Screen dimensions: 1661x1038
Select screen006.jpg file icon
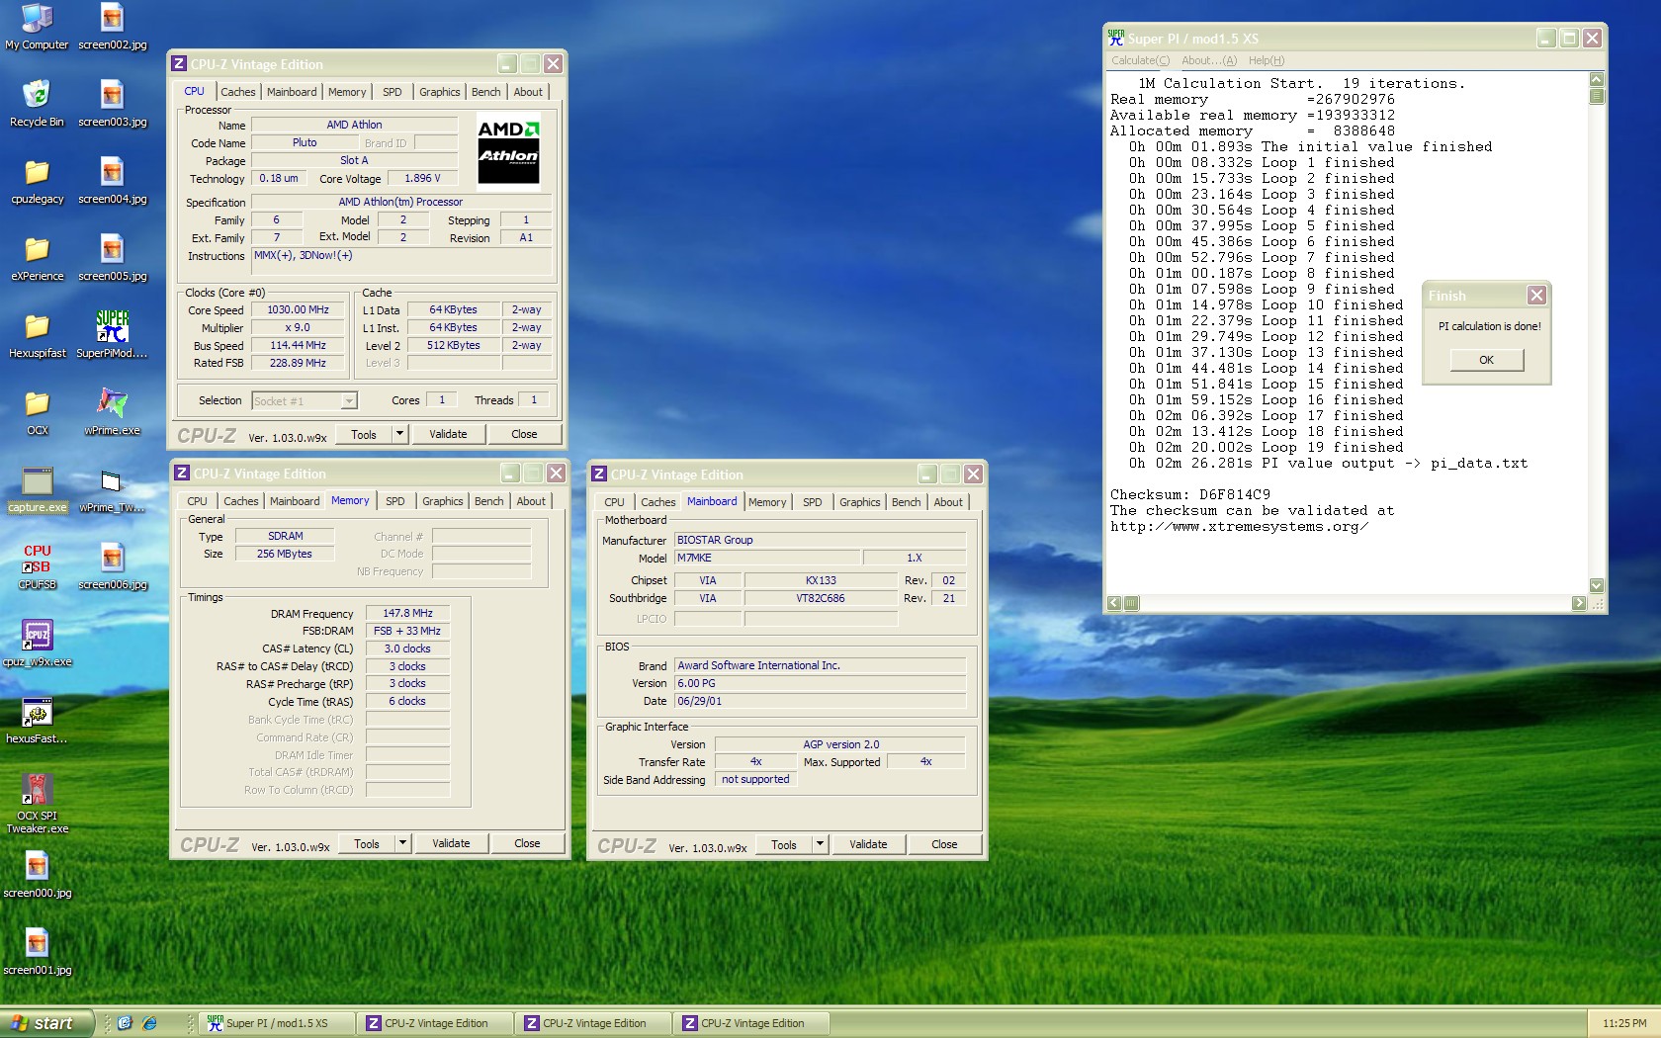(112, 566)
